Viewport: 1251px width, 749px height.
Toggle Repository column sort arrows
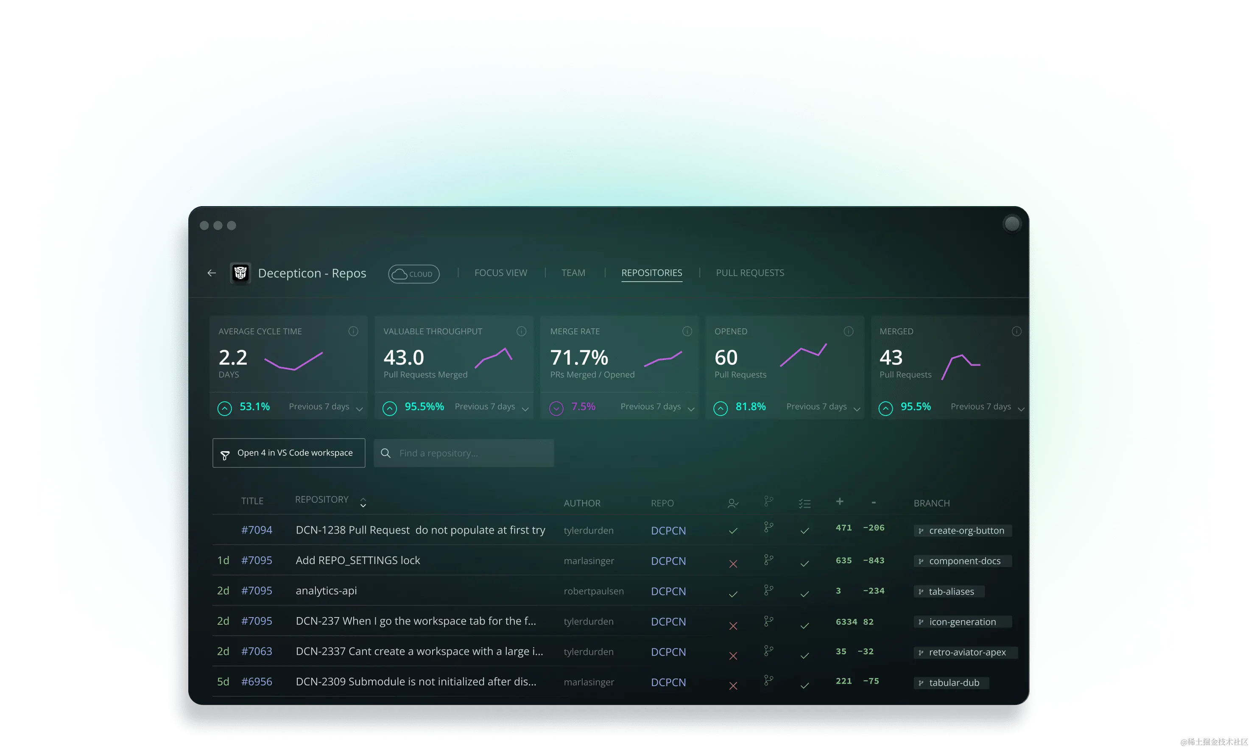[363, 502]
